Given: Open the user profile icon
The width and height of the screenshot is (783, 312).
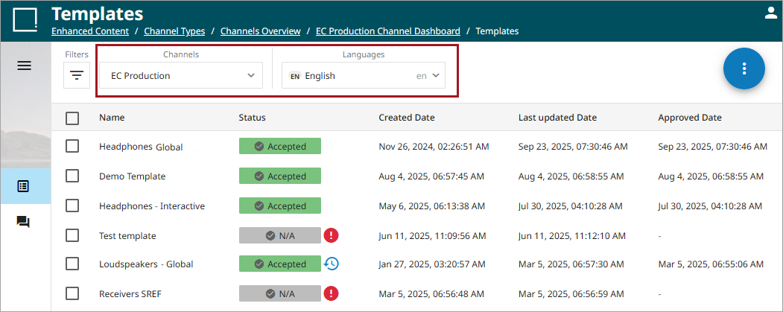Looking at the screenshot, I should click(x=771, y=13).
